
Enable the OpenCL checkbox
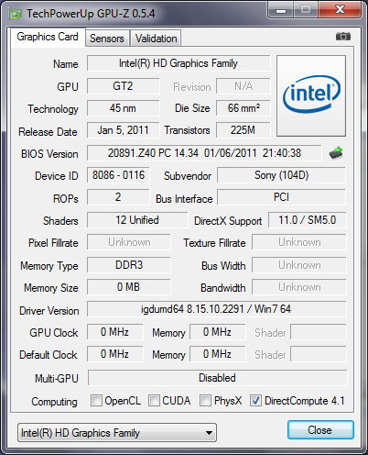click(x=96, y=400)
